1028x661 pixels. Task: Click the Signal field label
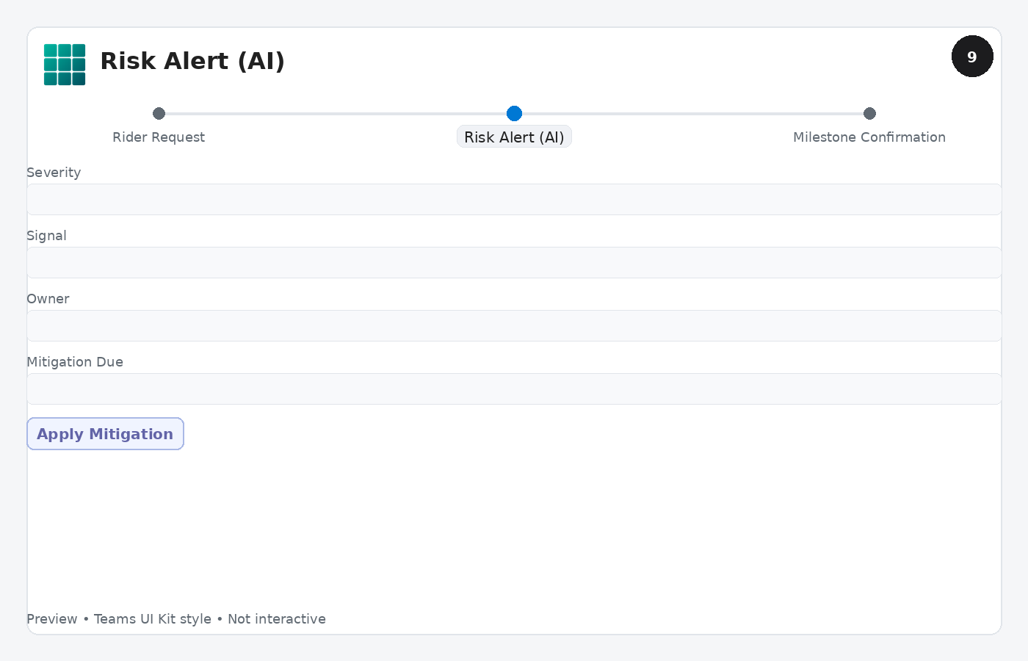(x=46, y=236)
